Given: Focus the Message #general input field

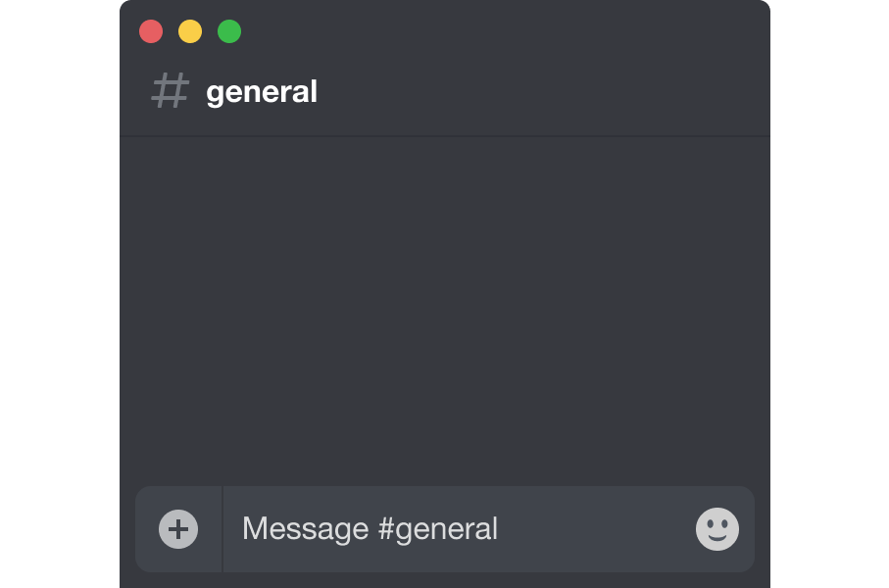Looking at the screenshot, I should point(460,529).
